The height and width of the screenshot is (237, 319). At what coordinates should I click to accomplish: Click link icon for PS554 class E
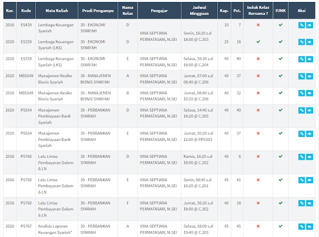click(x=302, y=134)
